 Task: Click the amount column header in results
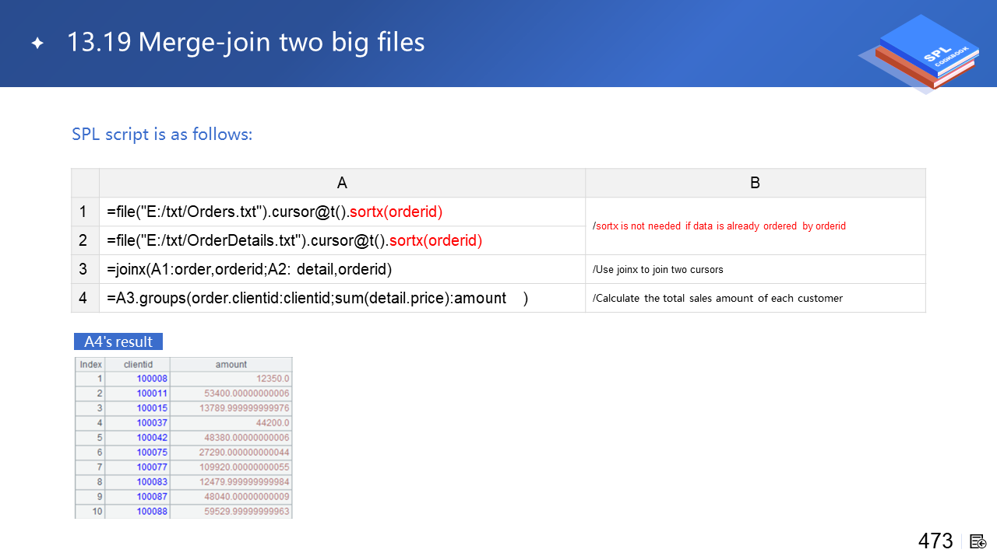[231, 364]
